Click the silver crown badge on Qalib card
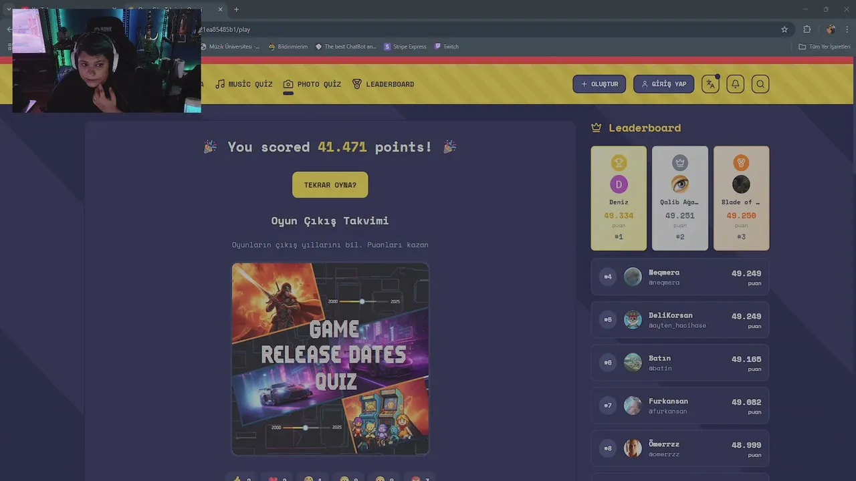 680,162
